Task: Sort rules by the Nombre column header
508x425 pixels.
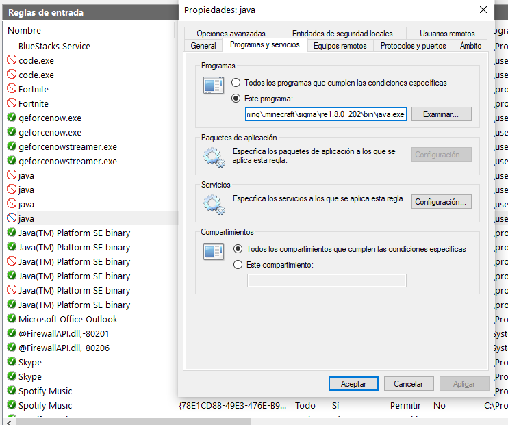Action: [25, 31]
